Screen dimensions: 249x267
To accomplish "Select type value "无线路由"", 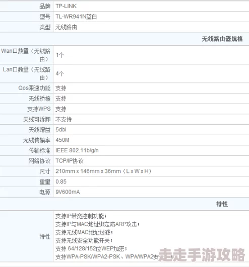I will pyautogui.click(x=66, y=27).
